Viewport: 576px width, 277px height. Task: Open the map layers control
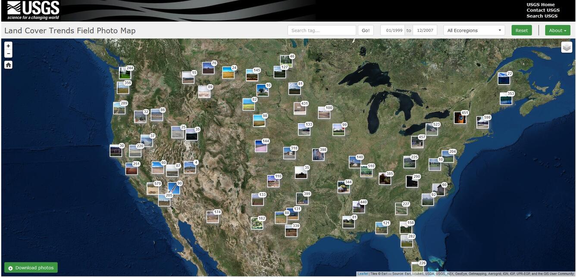tap(567, 47)
